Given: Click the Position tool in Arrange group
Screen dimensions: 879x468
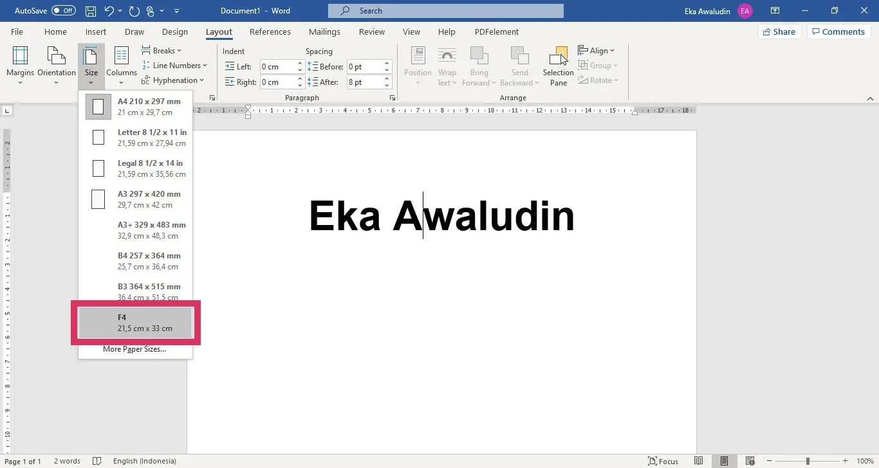Looking at the screenshot, I should coord(417,64).
